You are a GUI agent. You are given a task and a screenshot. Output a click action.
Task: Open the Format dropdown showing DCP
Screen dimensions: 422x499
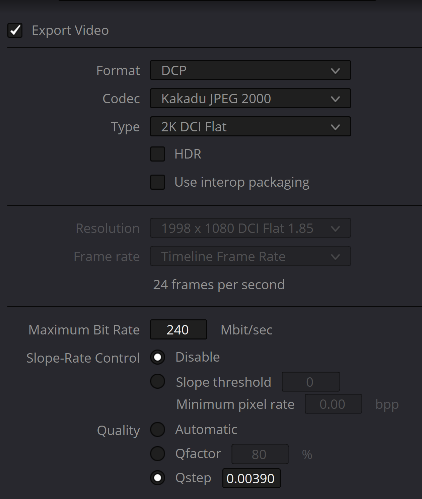point(250,70)
